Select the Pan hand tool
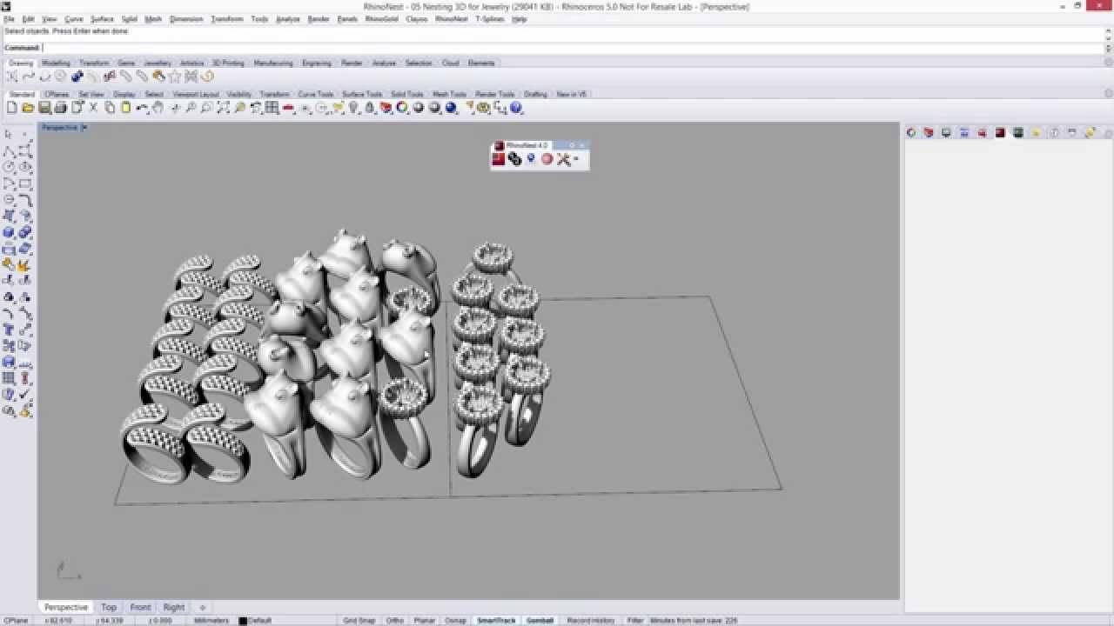 point(158,108)
